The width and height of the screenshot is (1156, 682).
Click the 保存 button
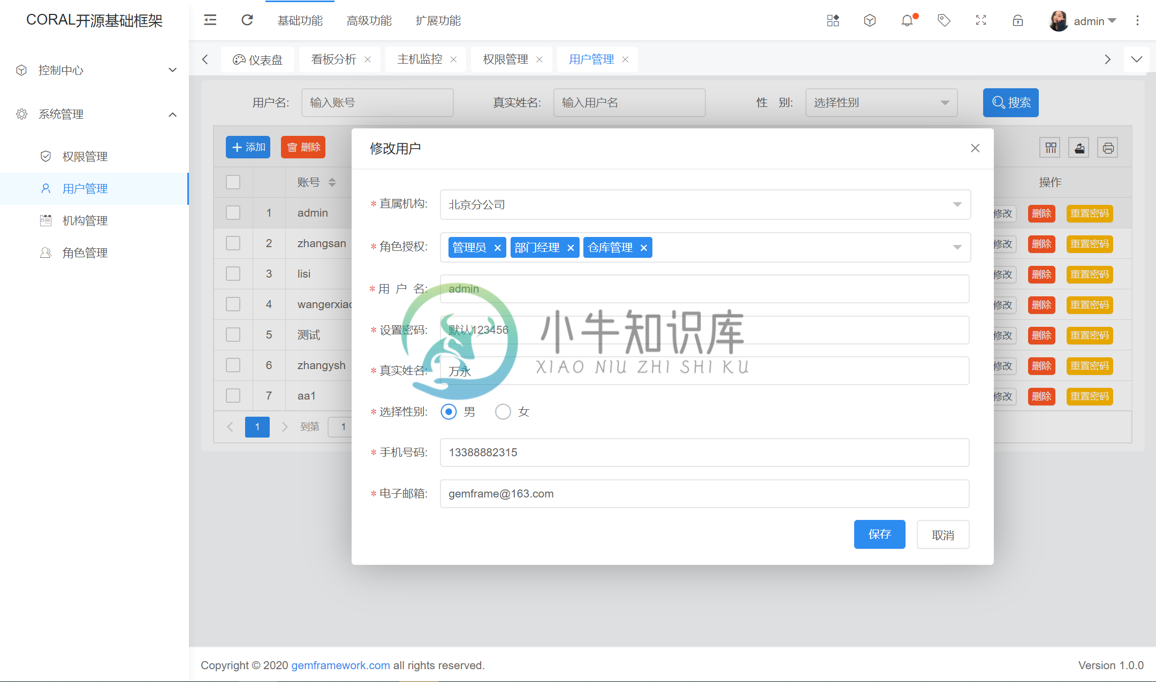click(x=879, y=534)
